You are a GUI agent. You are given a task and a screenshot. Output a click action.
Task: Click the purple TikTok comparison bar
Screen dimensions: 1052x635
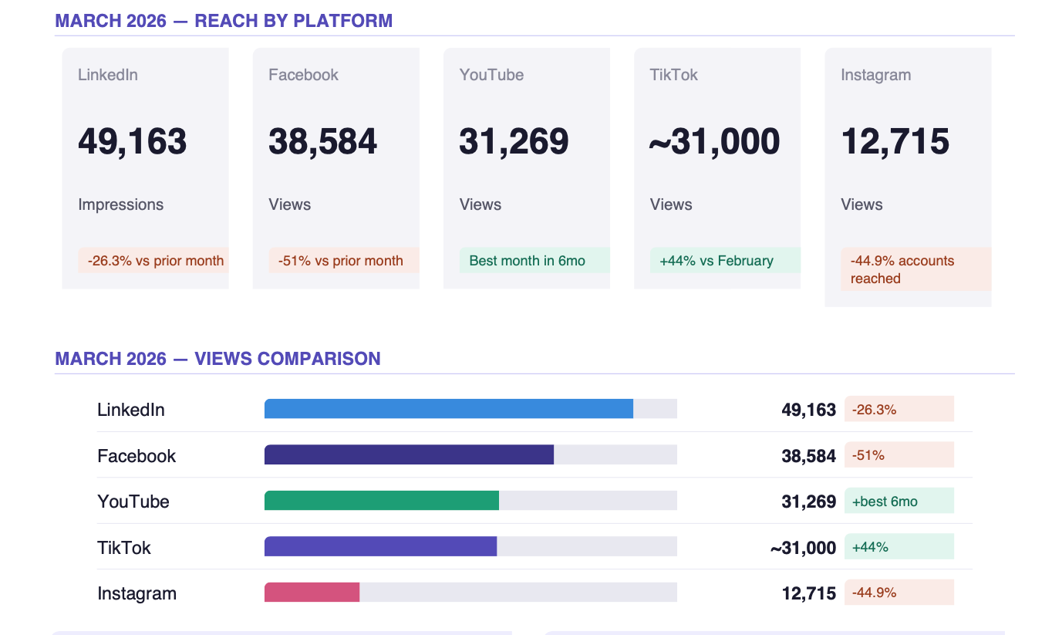click(x=380, y=547)
